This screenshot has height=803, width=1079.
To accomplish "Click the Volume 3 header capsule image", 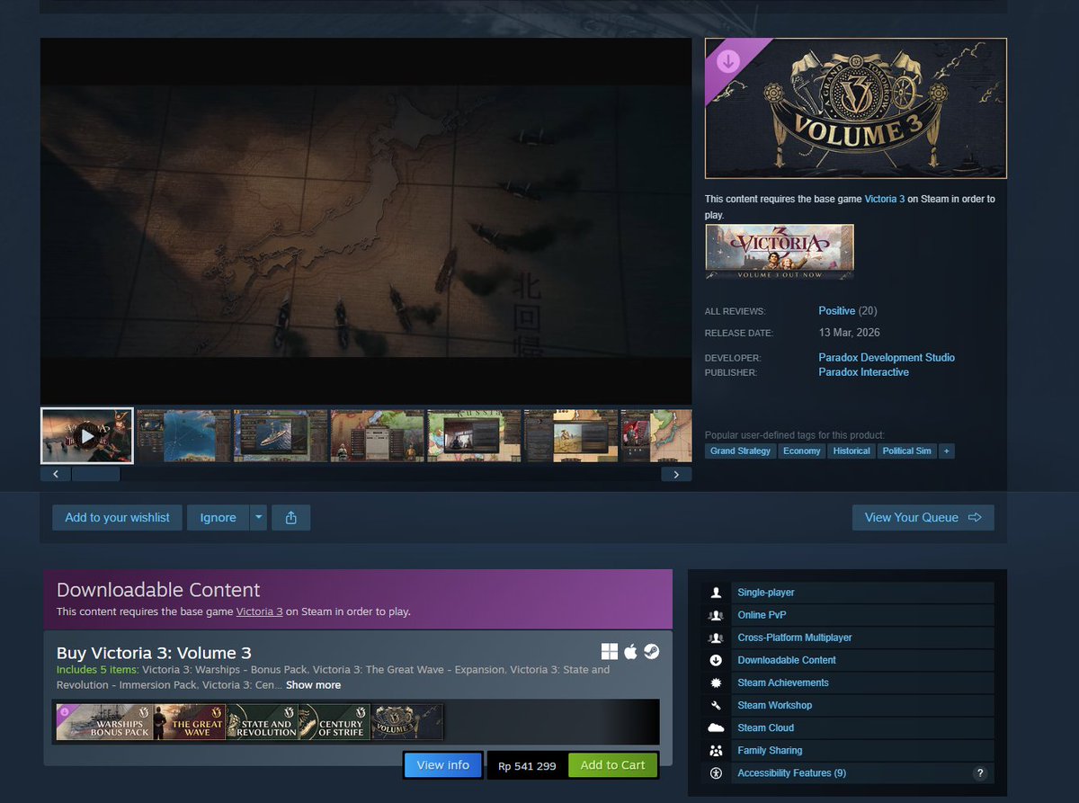I will click(856, 108).
